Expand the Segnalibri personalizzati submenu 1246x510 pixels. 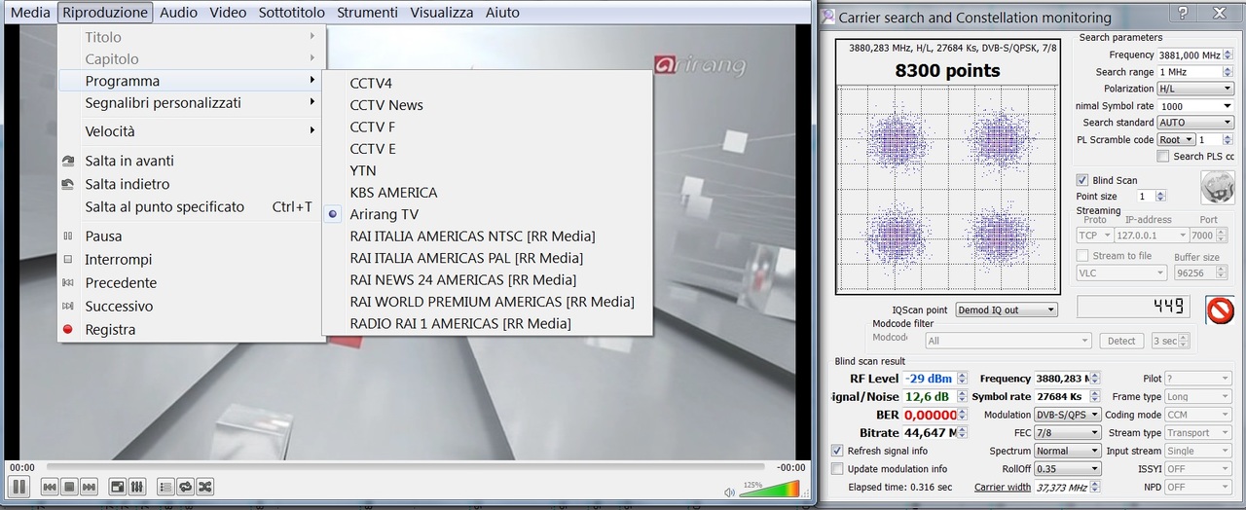click(x=190, y=102)
